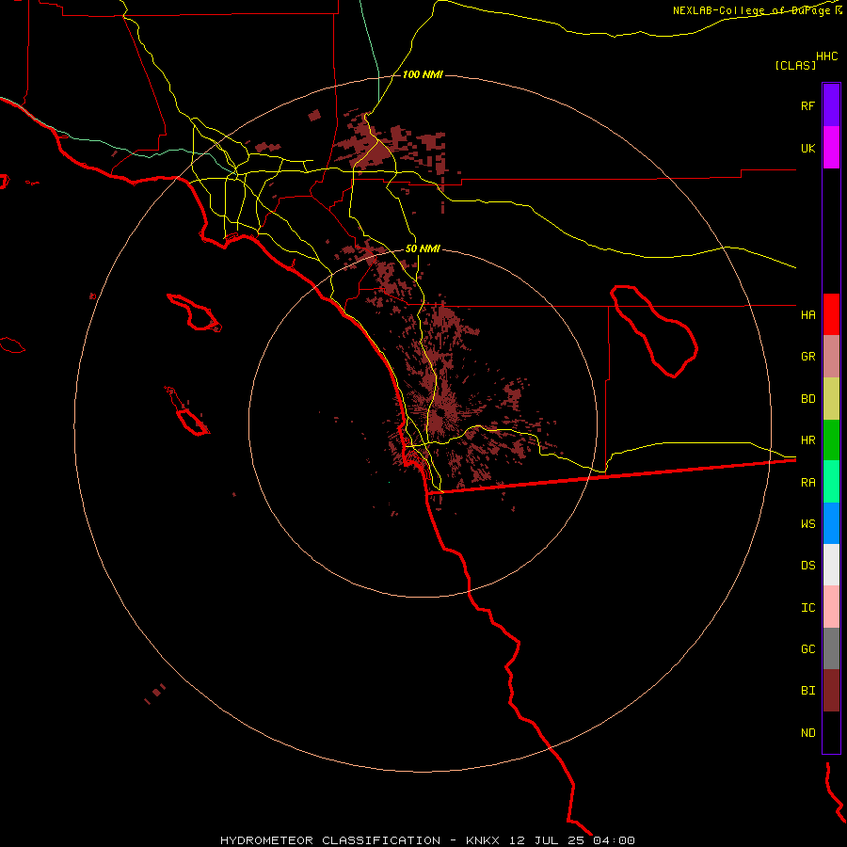Select the BD yellow legend block

click(831, 398)
